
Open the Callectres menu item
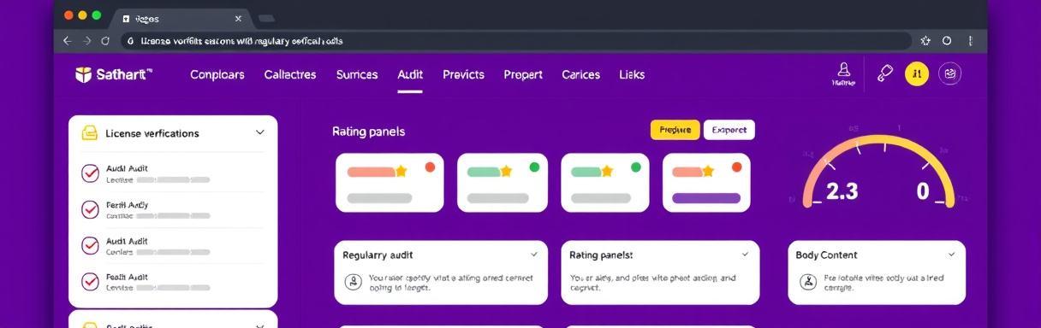(x=290, y=74)
